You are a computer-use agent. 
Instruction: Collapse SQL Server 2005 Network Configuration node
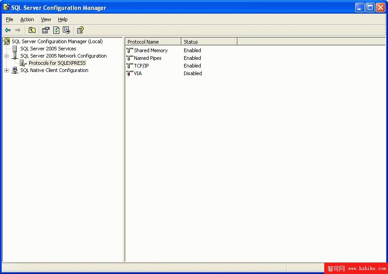click(x=7, y=56)
